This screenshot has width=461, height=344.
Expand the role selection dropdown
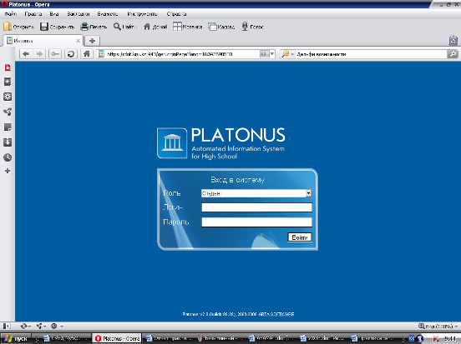tap(308, 193)
